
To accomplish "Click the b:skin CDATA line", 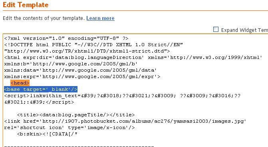I will click(x=47, y=134).
